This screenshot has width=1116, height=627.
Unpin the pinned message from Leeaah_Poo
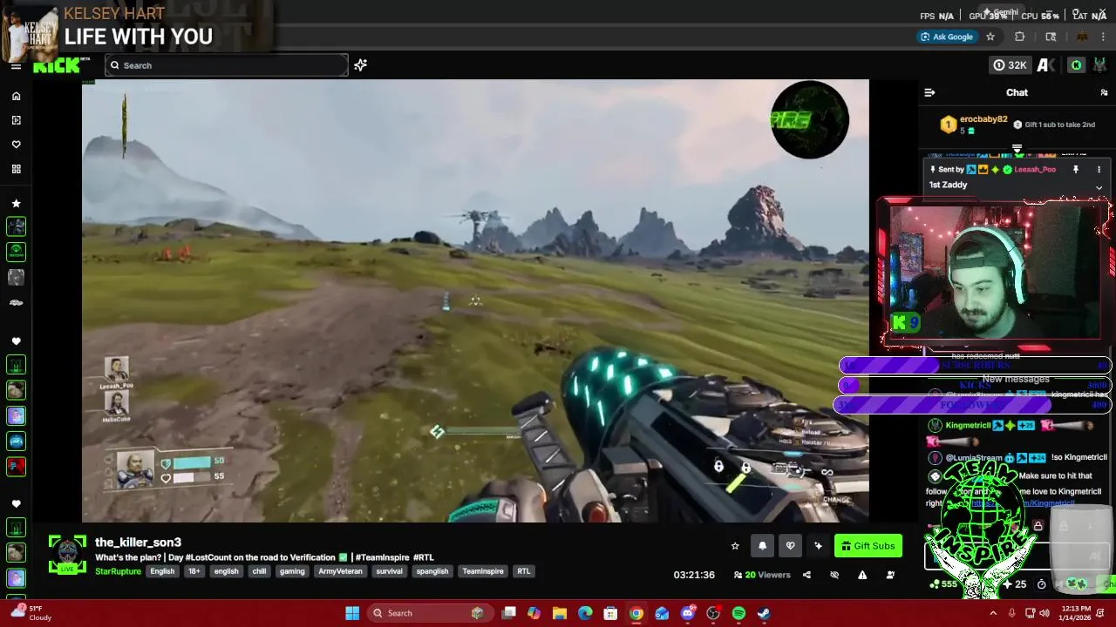coord(1076,170)
